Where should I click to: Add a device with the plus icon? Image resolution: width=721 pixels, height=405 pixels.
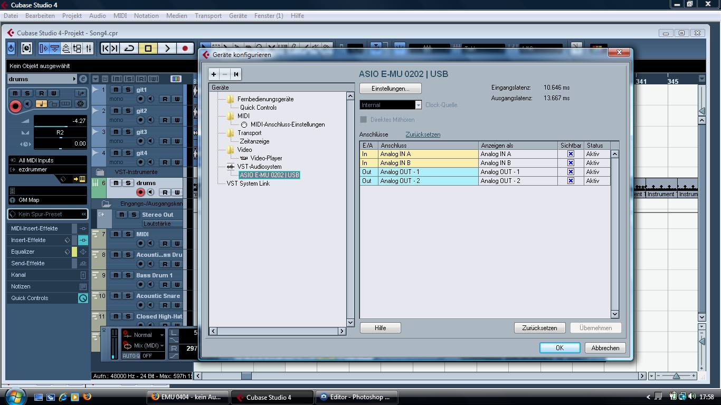coord(214,74)
